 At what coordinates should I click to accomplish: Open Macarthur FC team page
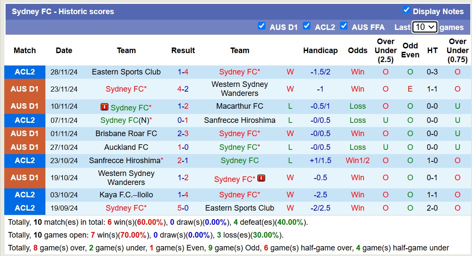point(239,107)
